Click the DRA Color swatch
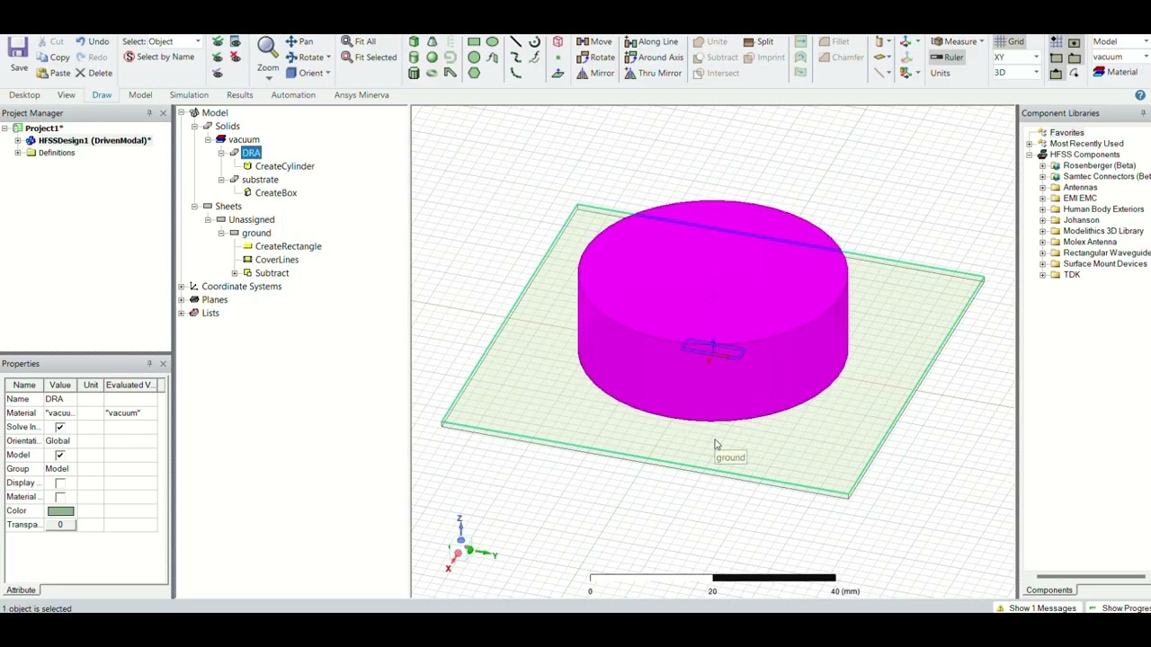Image resolution: width=1151 pixels, height=647 pixels. pyautogui.click(x=60, y=510)
